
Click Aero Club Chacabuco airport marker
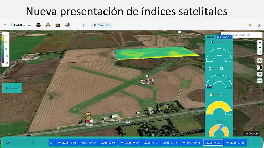[147, 76]
